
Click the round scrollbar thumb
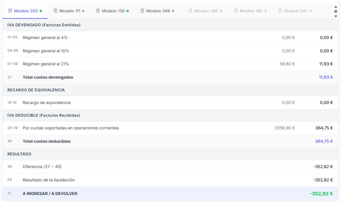point(336,11)
